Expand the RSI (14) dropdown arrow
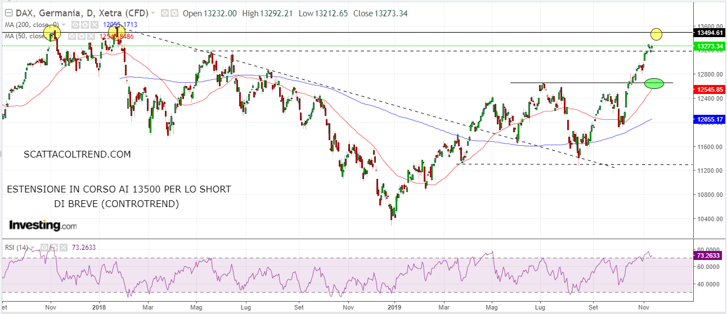Screen dimensions: 727x314 tap(33, 248)
